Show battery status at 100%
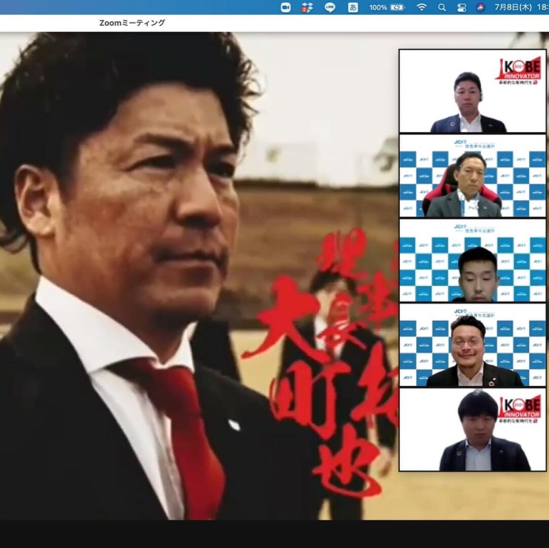 [x=387, y=7]
